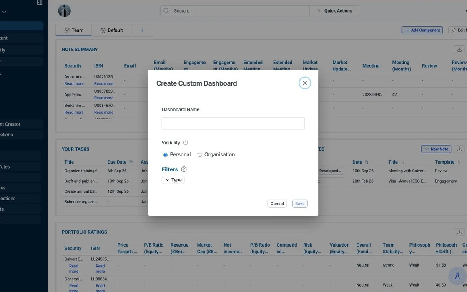This screenshot has height=292, width=467.
Task: Click the Apple Inc. security cell
Action: [73, 94]
